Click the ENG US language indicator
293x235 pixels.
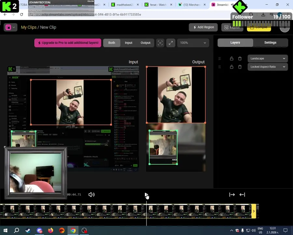260,230
